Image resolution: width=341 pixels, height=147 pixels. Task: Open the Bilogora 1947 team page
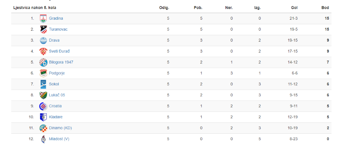(61, 62)
